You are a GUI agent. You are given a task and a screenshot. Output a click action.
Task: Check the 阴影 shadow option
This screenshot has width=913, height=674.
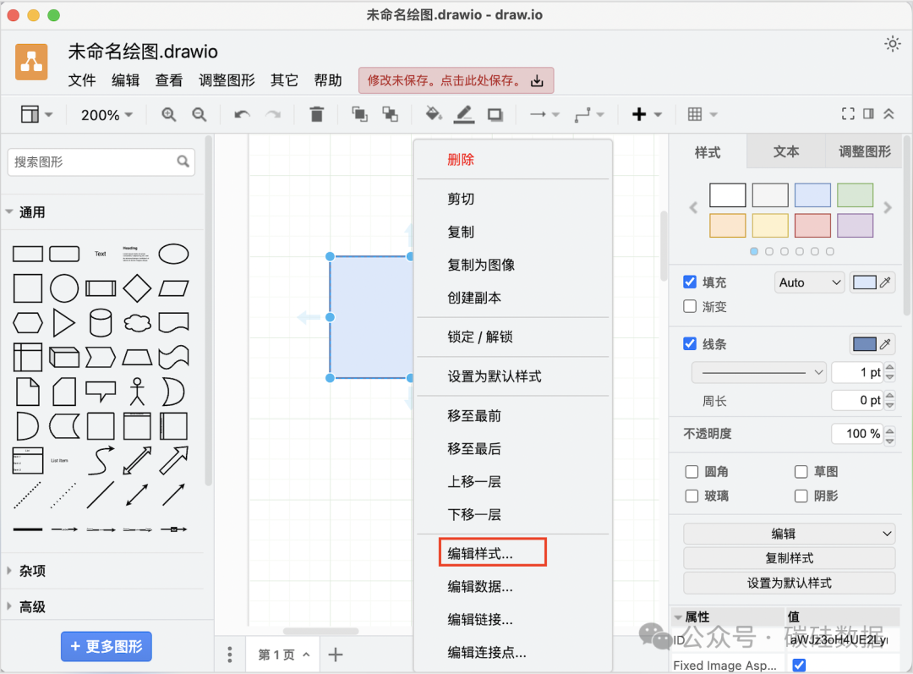pyautogui.click(x=801, y=496)
